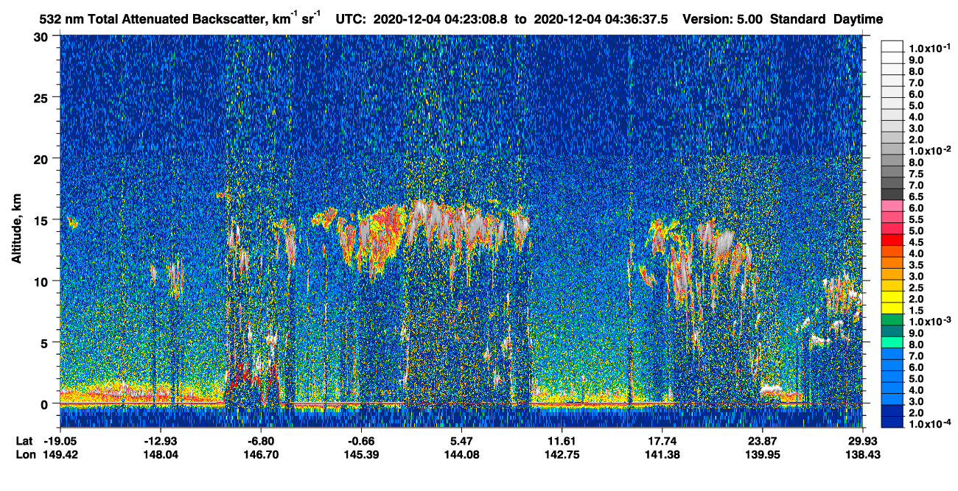Click latitude value -0.66

(361, 441)
